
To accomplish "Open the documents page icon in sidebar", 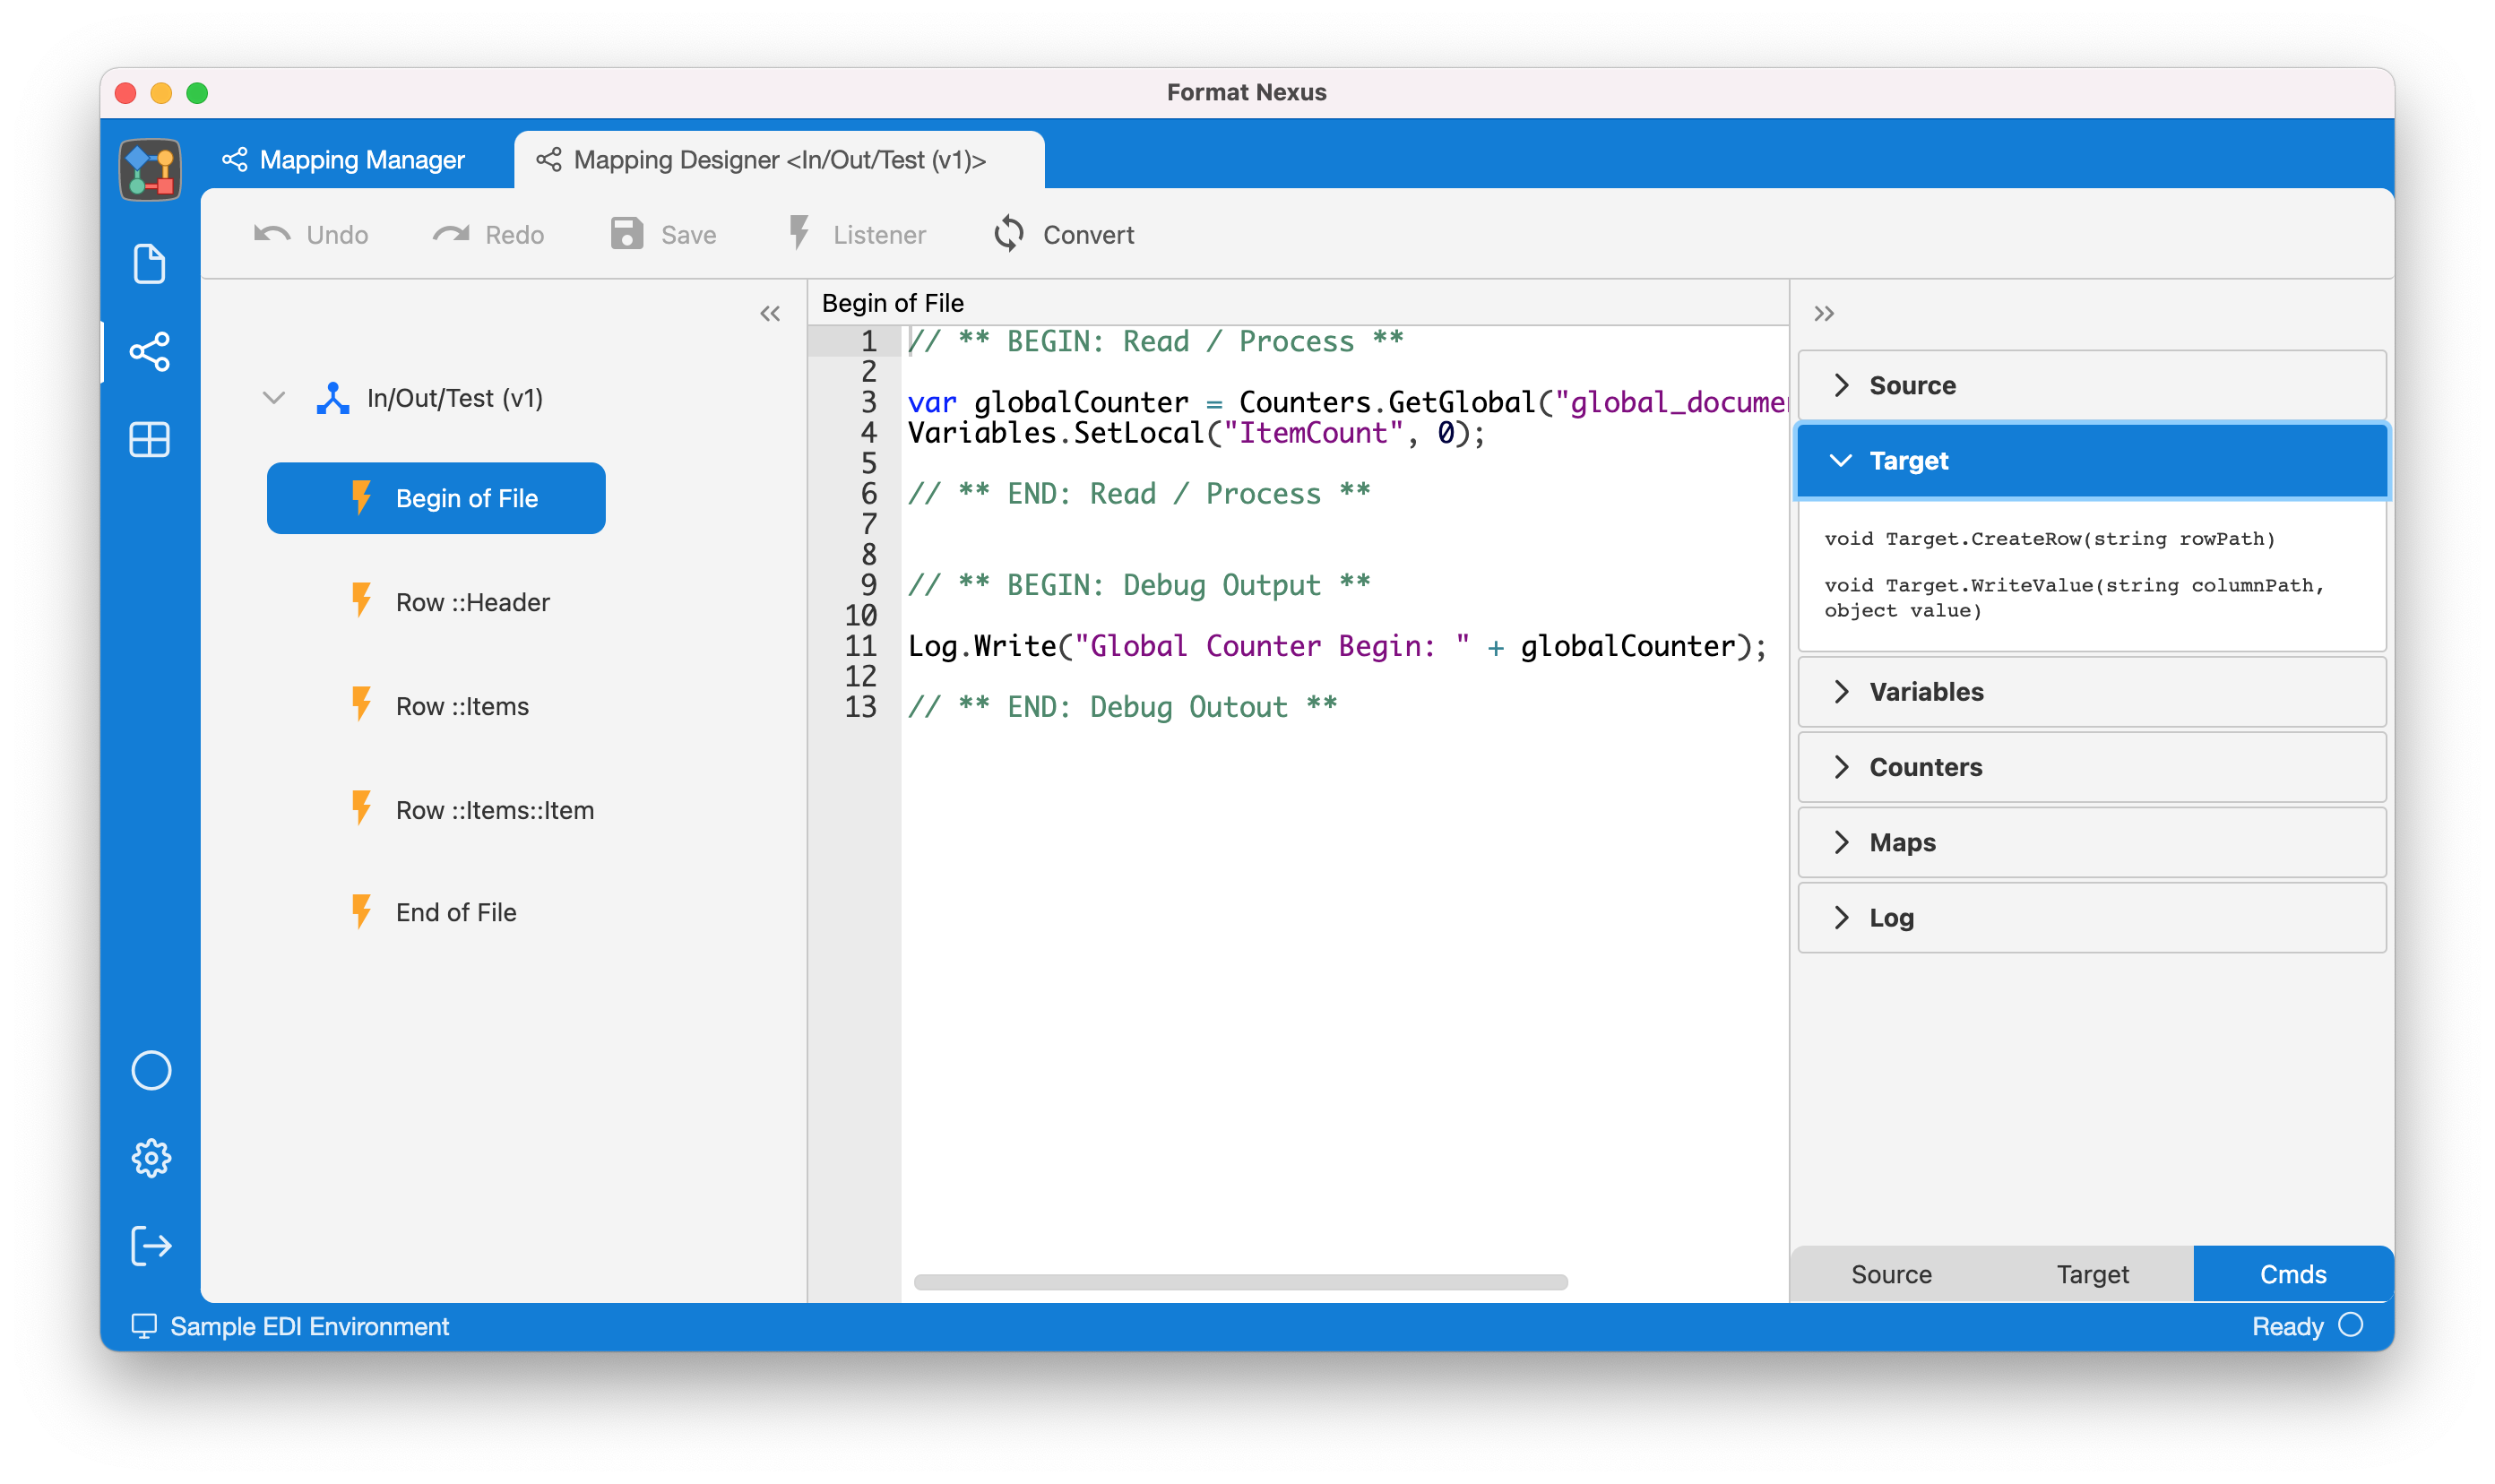I will [x=150, y=264].
